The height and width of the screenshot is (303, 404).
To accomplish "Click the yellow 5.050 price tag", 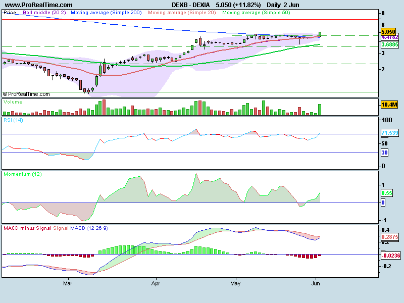I will 388,32.
